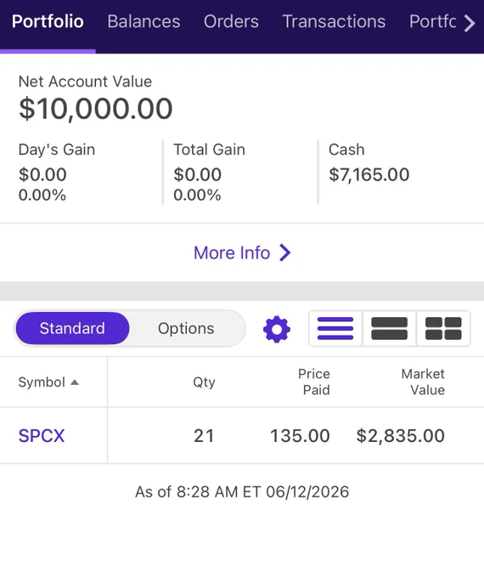Open the Portfolio tab
This screenshot has height=578, width=484.
click(x=48, y=21)
